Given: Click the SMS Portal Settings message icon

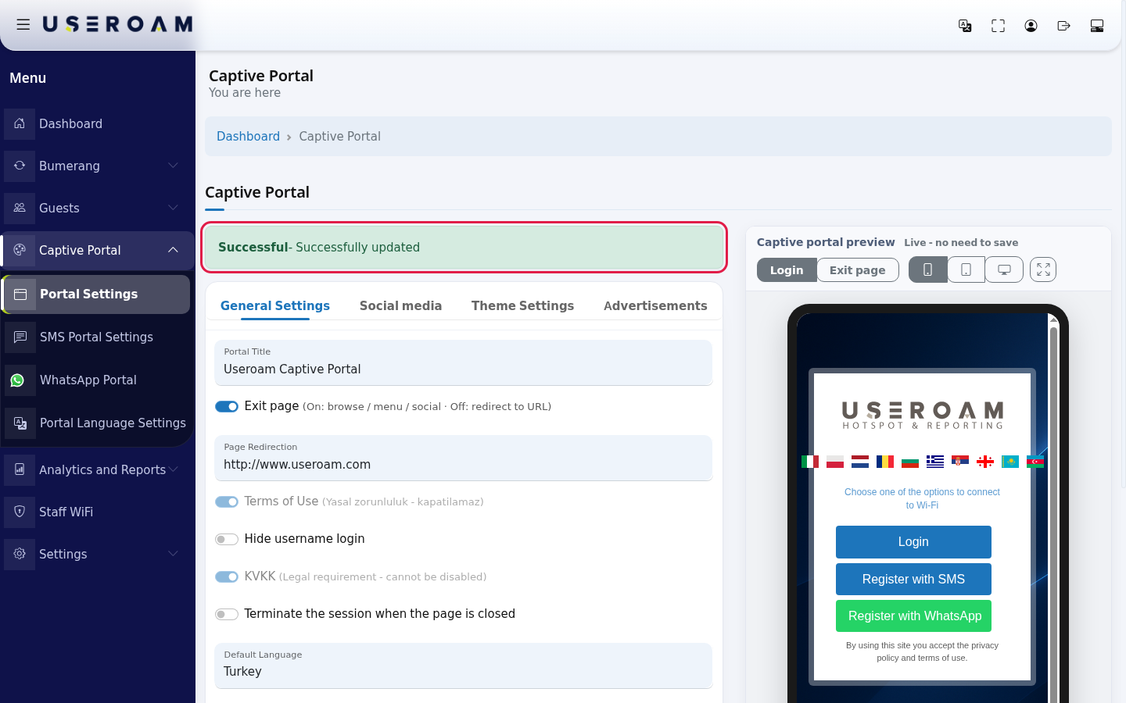Looking at the screenshot, I should pyautogui.click(x=20, y=337).
